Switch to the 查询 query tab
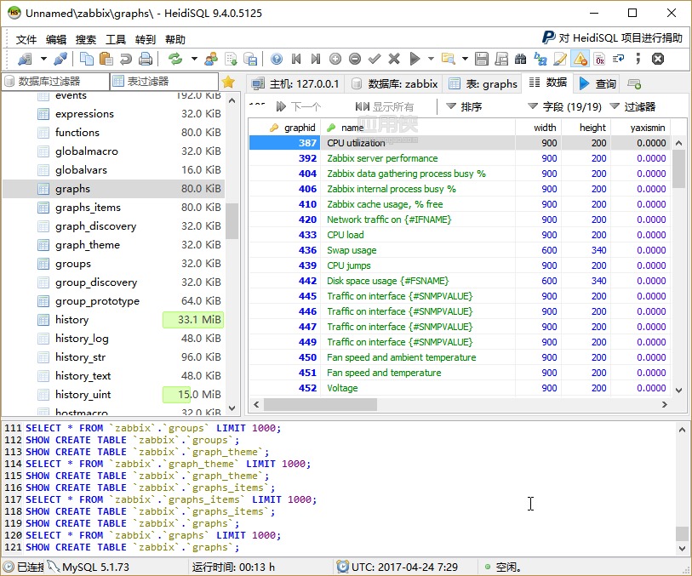The width and height of the screenshot is (692, 576). pyautogui.click(x=598, y=83)
